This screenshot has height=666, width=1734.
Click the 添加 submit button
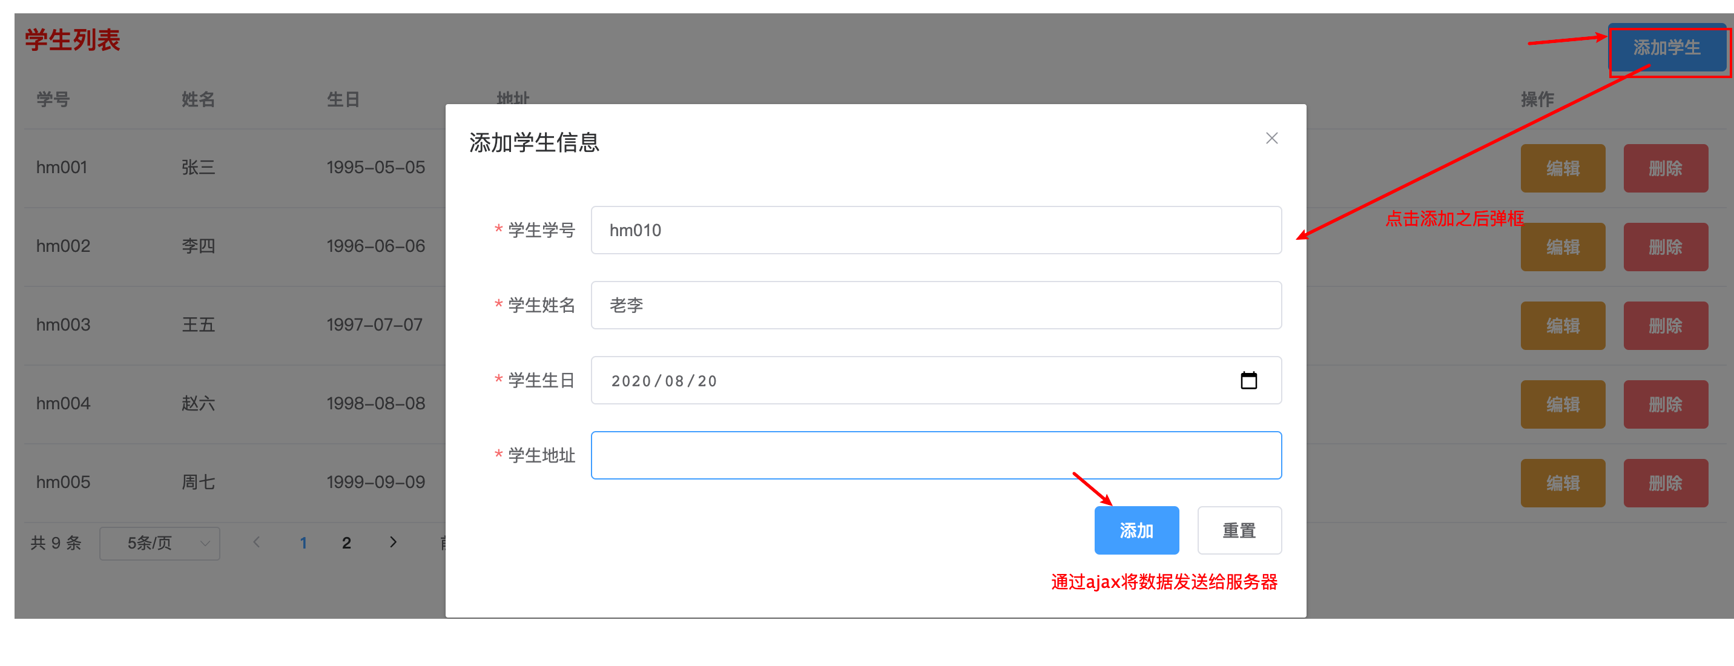point(1136,530)
